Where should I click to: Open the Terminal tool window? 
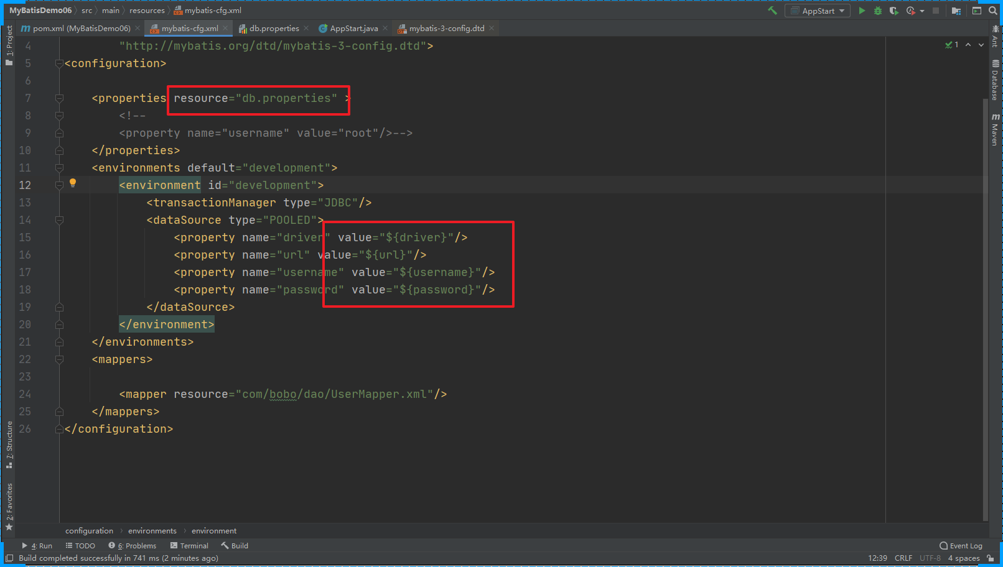(x=189, y=546)
